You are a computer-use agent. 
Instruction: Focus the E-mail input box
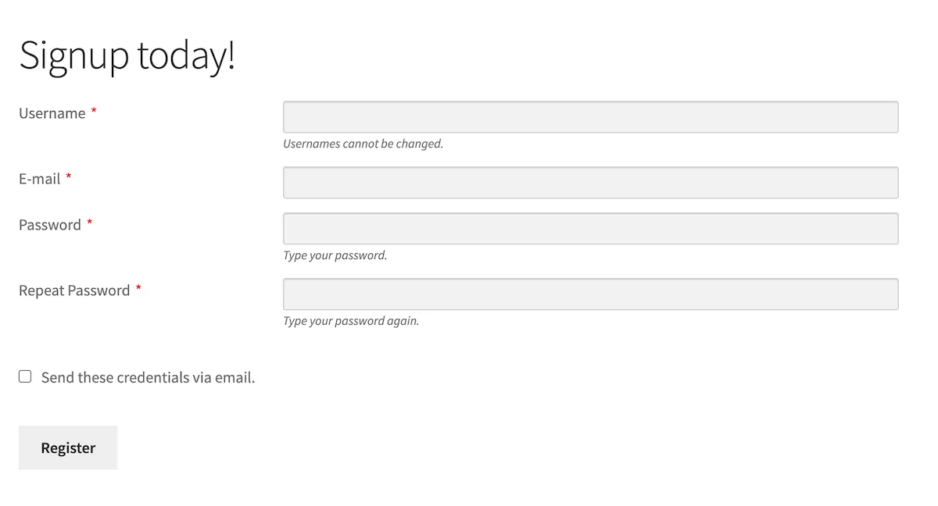(590, 183)
